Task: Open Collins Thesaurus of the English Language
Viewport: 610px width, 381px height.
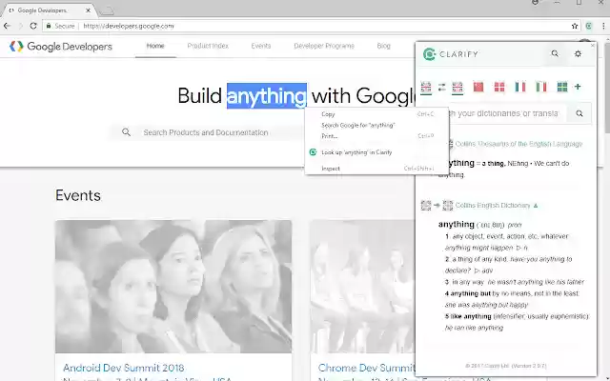Action: pyautogui.click(x=518, y=144)
